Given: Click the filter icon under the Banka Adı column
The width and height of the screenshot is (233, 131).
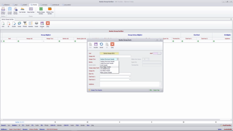Looking at the screenshot, I should (59, 41).
